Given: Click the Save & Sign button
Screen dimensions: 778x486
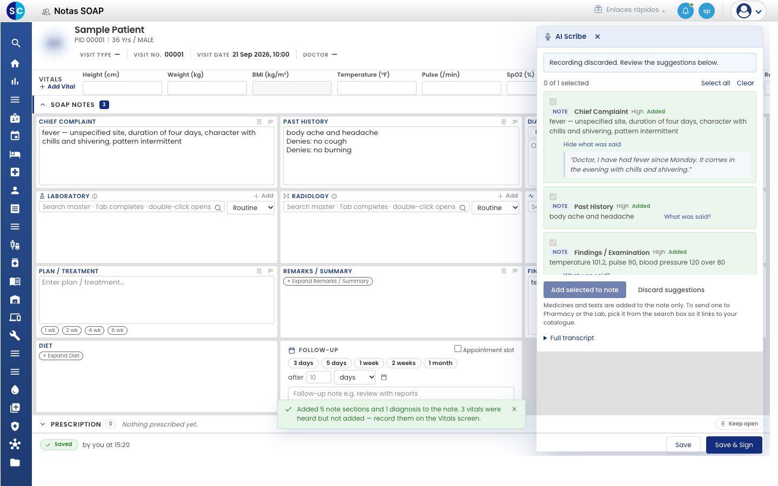Looking at the screenshot, I should coord(734,445).
